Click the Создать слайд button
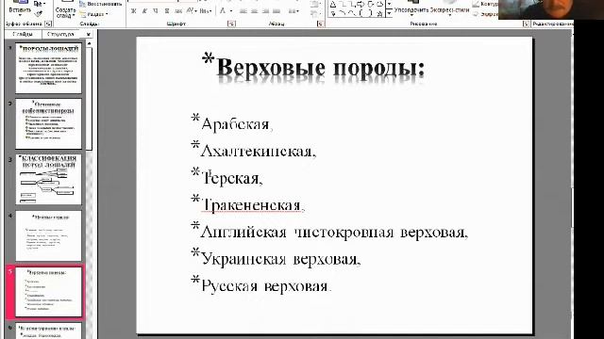Screen dimensions: 604x339 click(65, 9)
